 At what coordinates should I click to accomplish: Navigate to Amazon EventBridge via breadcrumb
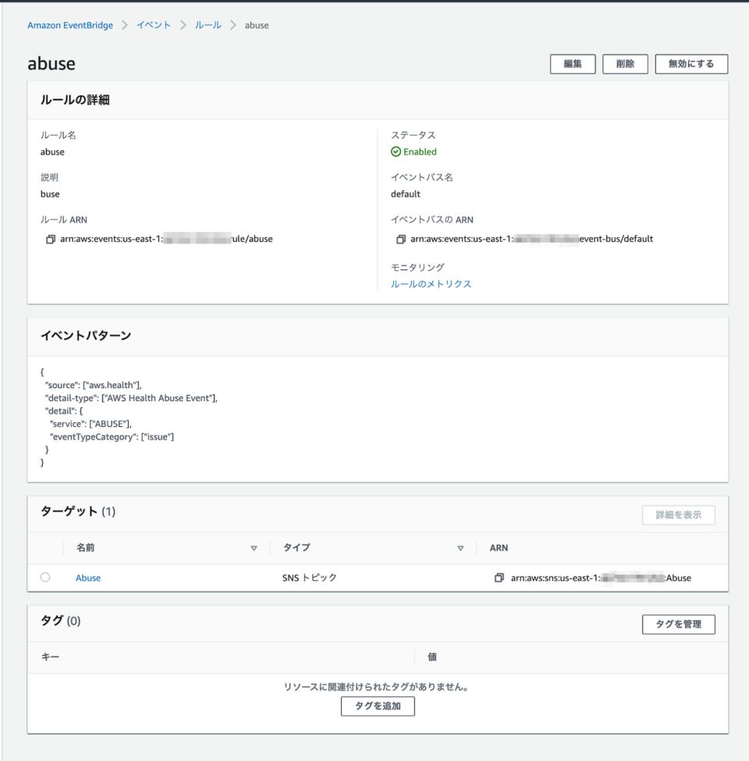point(69,25)
